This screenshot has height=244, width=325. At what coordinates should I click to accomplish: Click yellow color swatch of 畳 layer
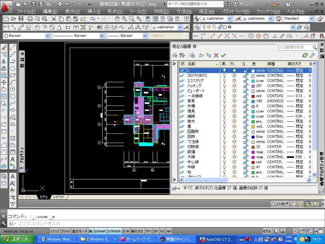tap(253, 126)
